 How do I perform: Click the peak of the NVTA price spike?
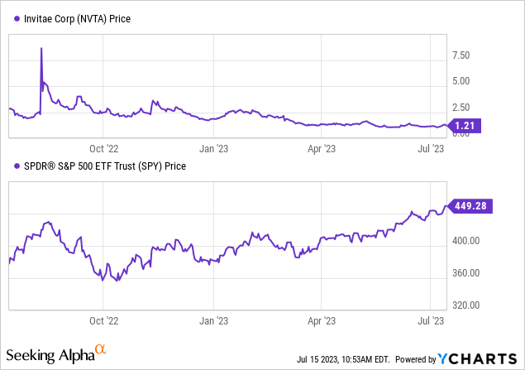pyautogui.click(x=41, y=49)
